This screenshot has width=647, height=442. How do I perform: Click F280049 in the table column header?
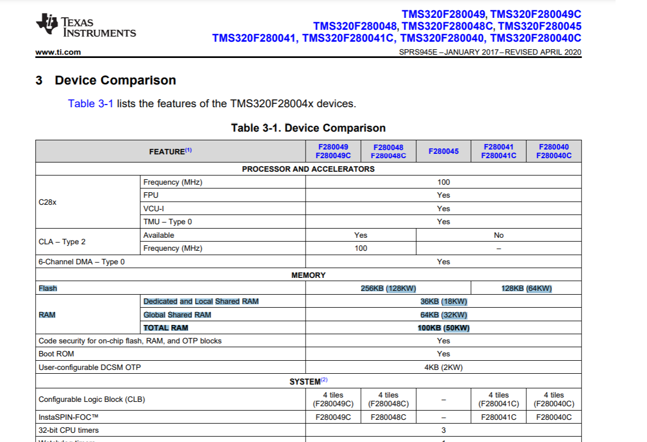coord(333,147)
